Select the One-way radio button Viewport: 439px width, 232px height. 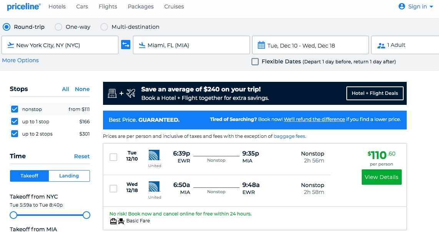click(x=58, y=27)
